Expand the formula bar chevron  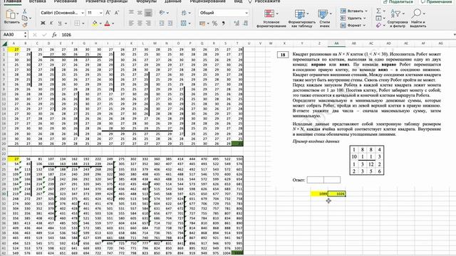click(455, 35)
